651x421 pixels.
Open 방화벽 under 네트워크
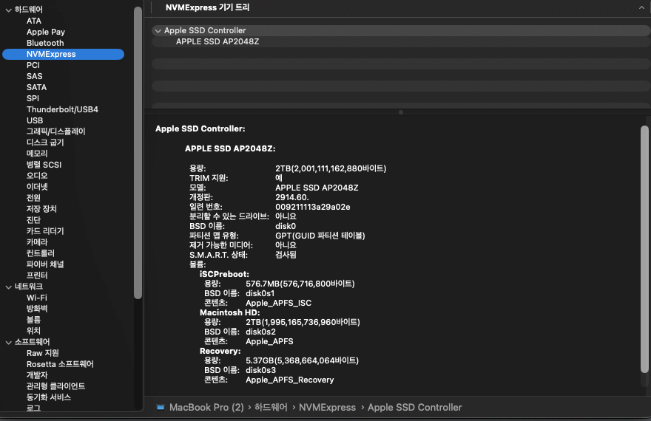pos(37,309)
